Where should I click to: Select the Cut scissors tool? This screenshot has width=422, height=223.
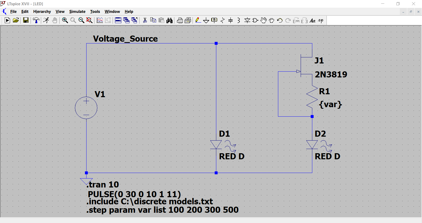145,20
